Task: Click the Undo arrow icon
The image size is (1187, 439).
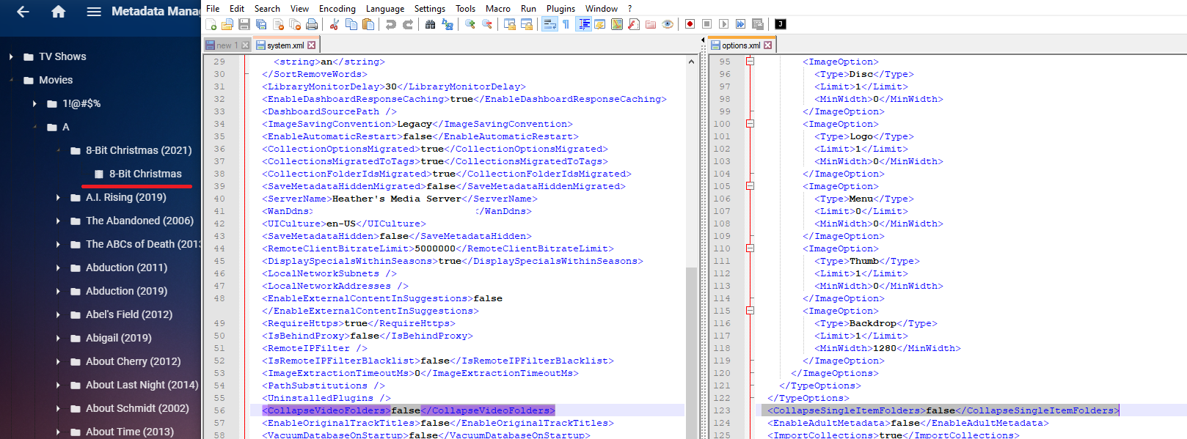Action: click(391, 24)
